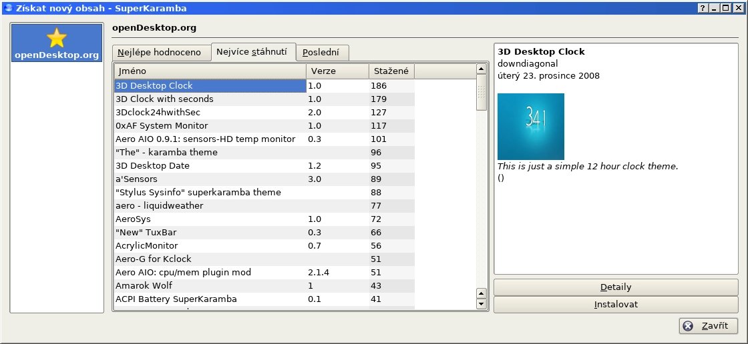Viewport: 748px width, 344px height.
Task: Select Aero-G for Kclock entry
Action: pos(264,259)
